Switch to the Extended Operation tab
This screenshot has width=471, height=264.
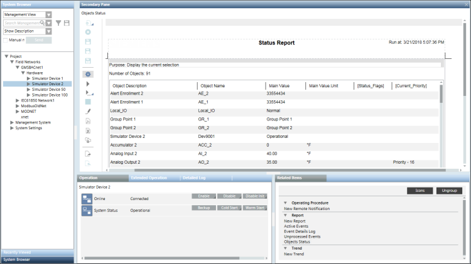(x=149, y=178)
